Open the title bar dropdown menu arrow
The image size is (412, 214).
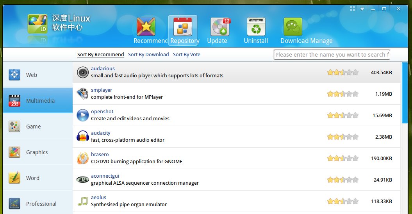[362, 9]
